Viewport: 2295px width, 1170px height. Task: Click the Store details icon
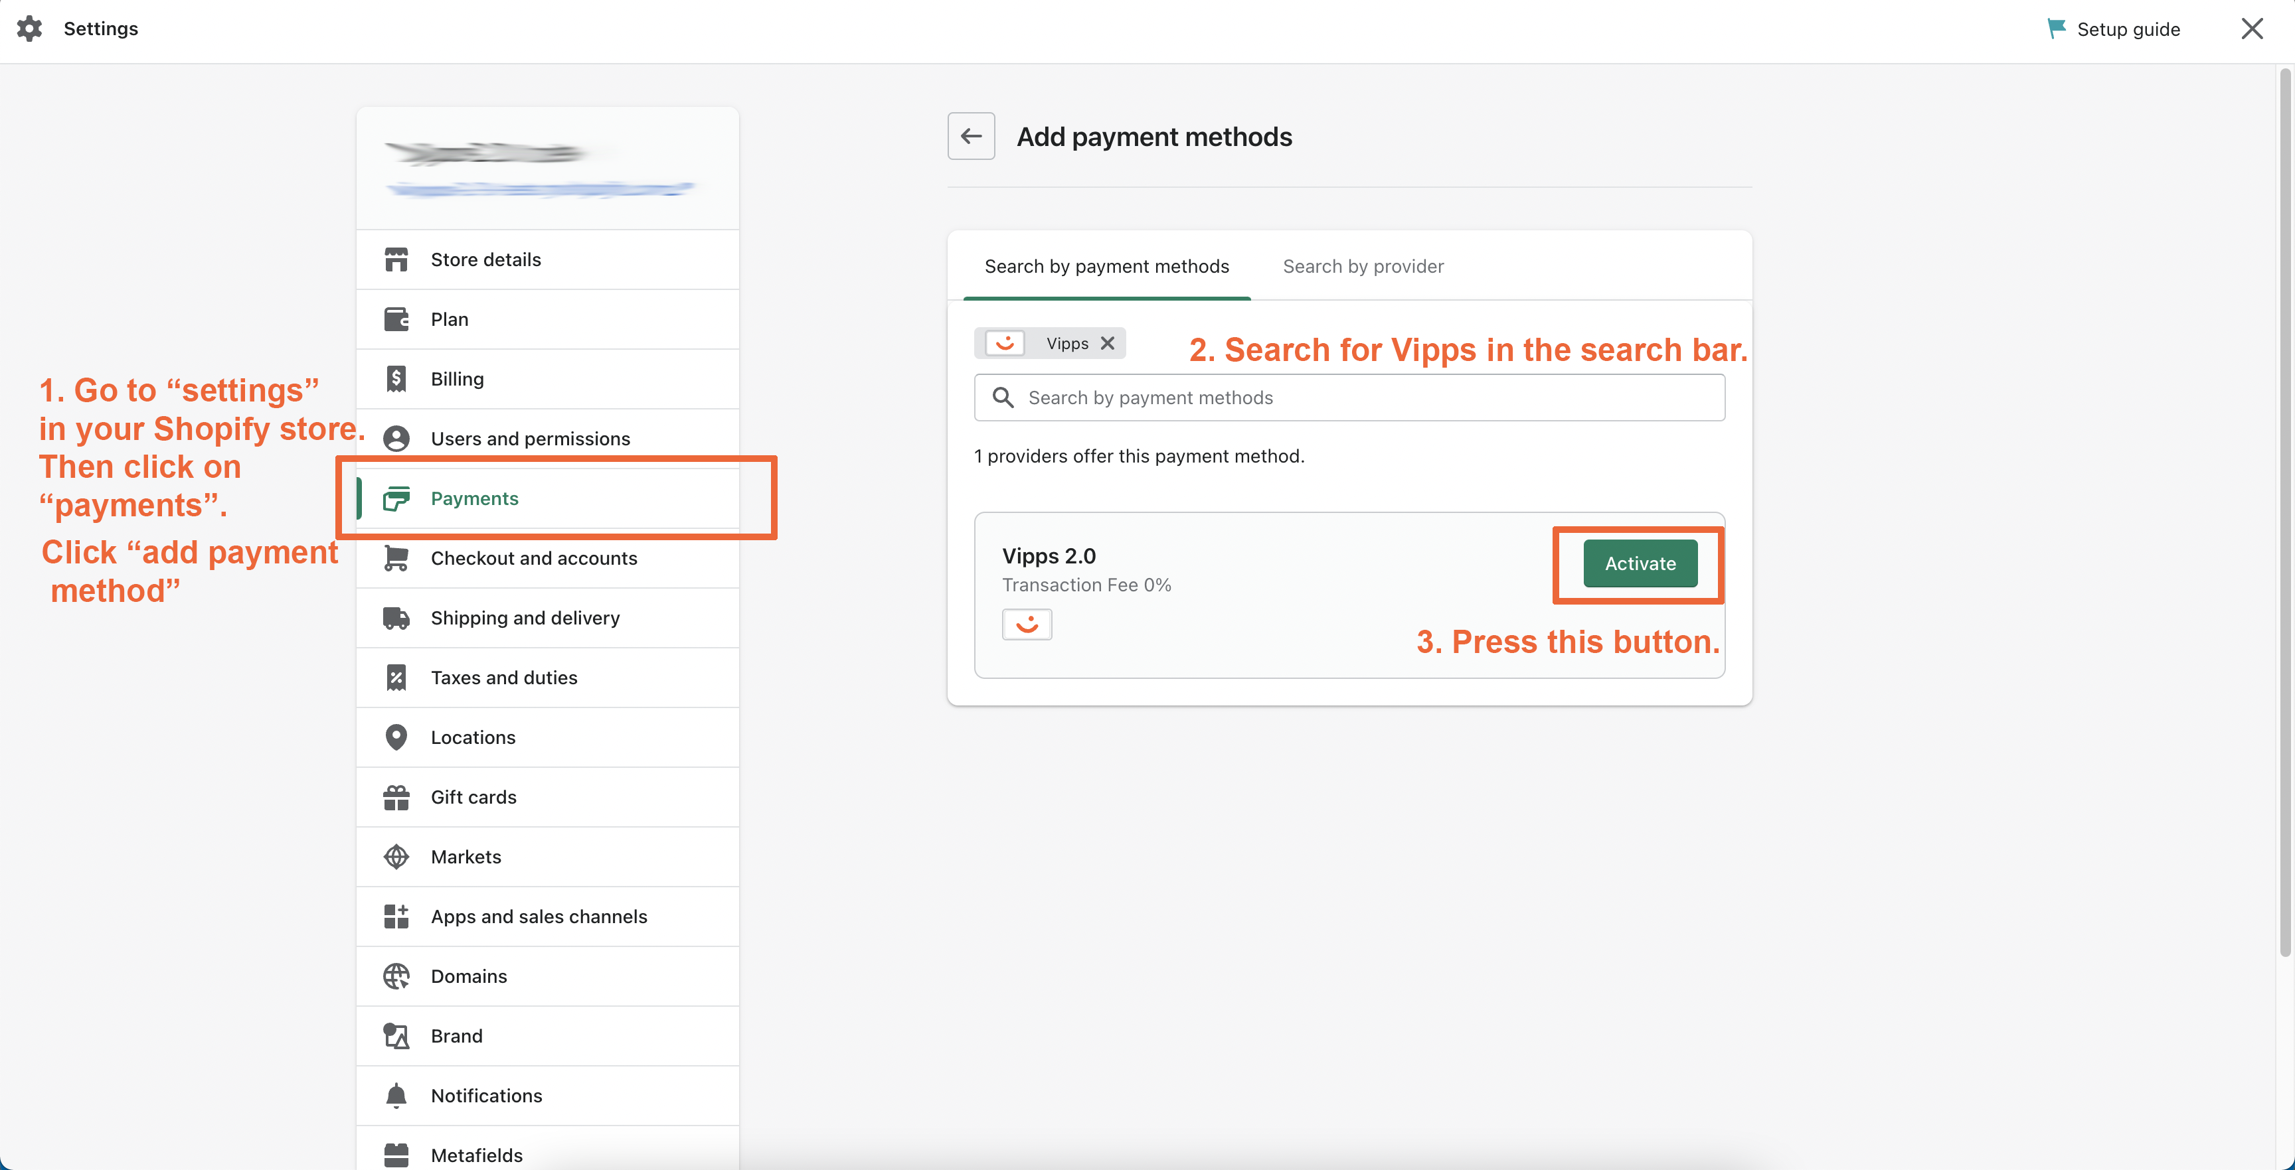pos(396,258)
